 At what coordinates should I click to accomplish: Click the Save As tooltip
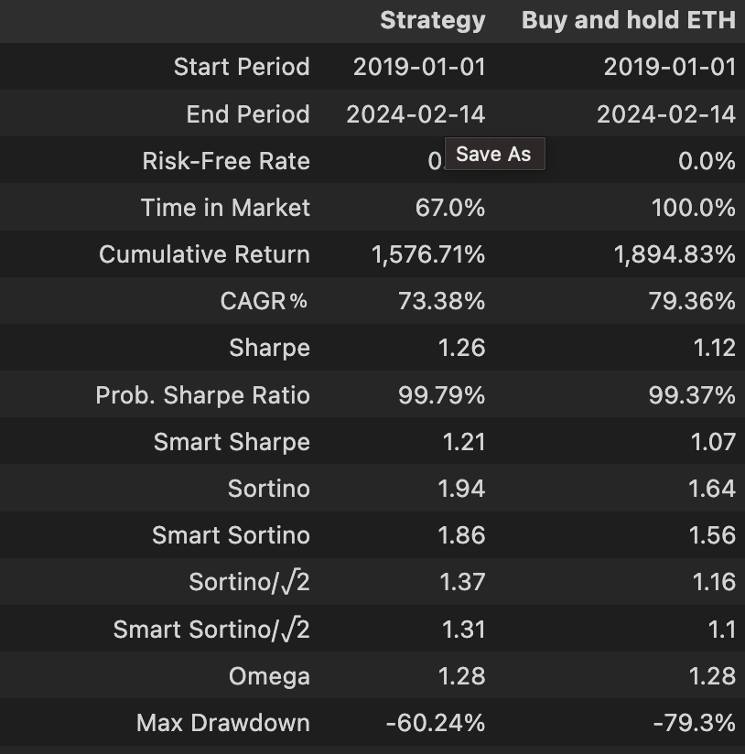(x=495, y=154)
